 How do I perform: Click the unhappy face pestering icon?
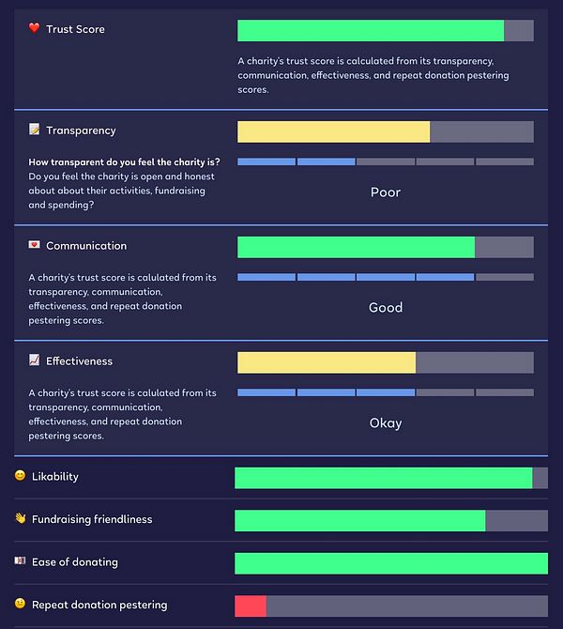tap(20, 604)
